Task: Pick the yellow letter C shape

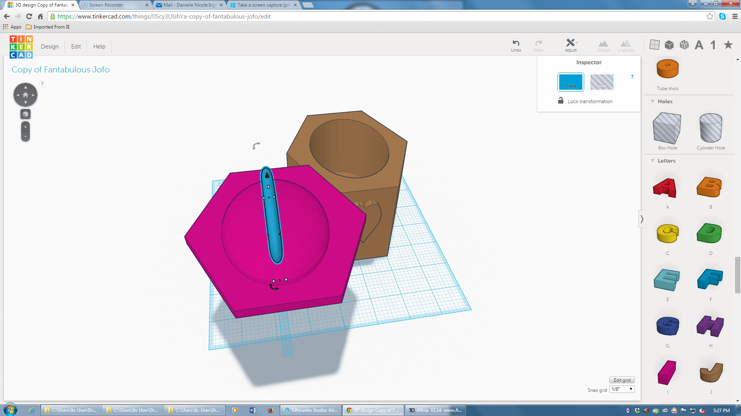Action: coord(668,233)
